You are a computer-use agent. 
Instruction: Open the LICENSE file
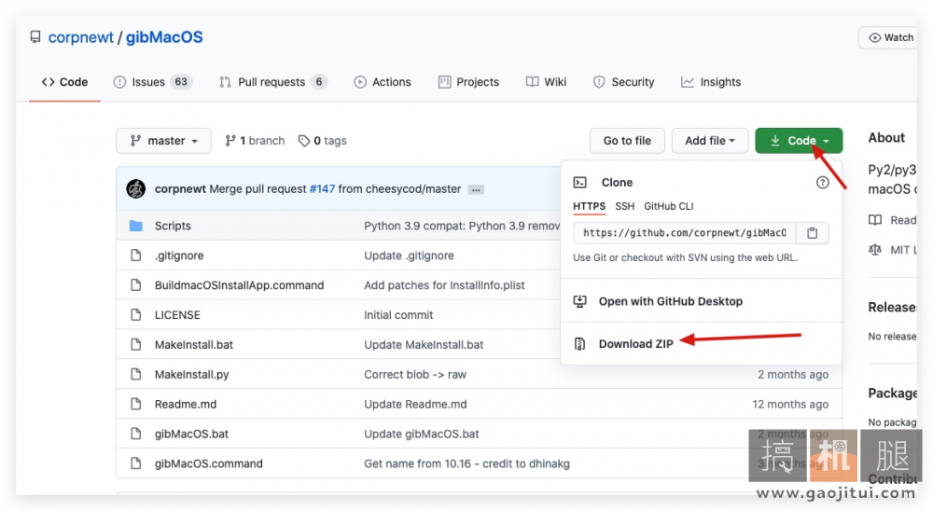pos(177,315)
